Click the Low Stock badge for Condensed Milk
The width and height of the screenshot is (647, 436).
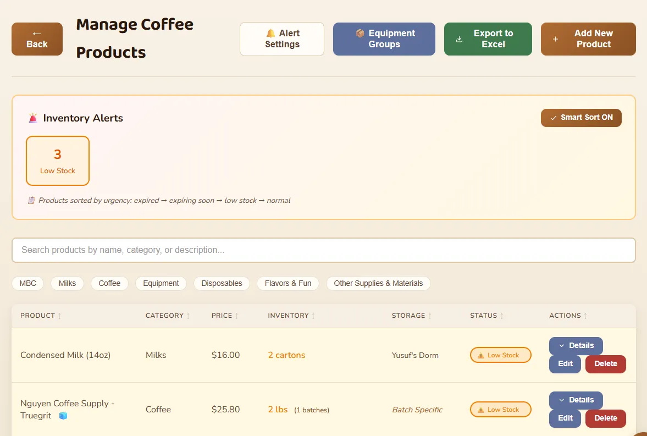[501, 355]
